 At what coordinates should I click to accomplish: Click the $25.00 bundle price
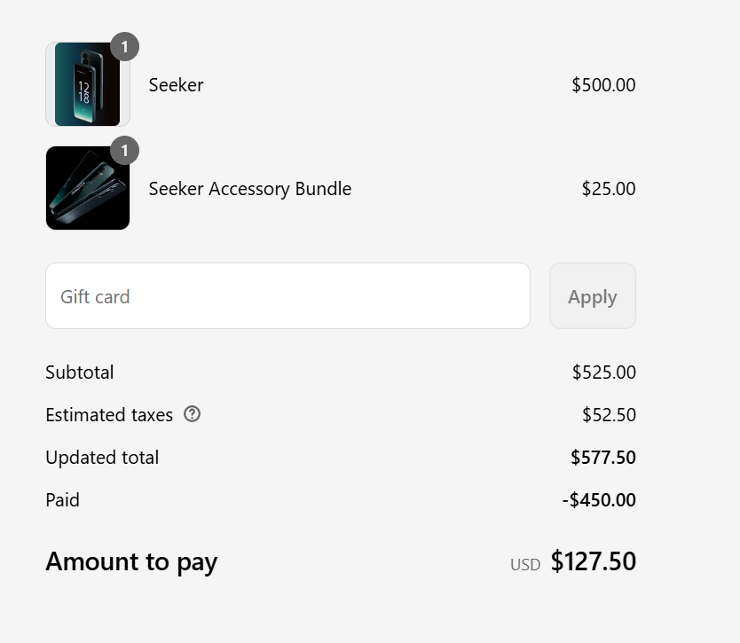click(x=609, y=189)
